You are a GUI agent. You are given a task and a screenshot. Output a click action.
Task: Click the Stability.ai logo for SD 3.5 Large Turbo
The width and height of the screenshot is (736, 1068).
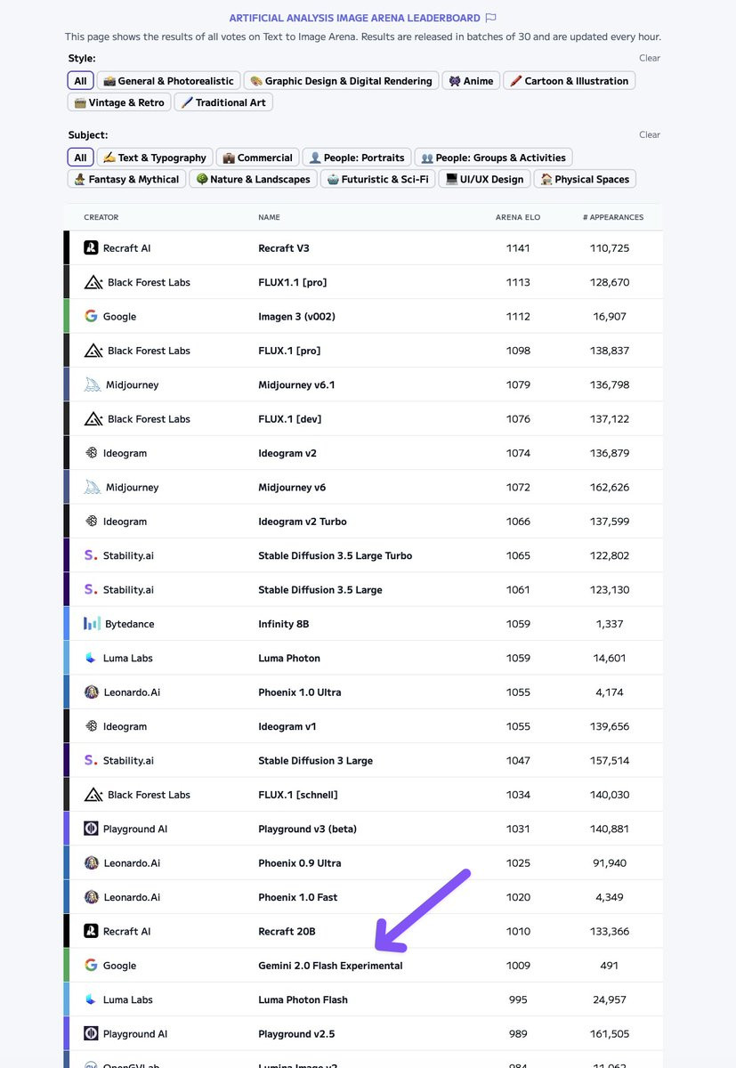pyautogui.click(x=91, y=555)
